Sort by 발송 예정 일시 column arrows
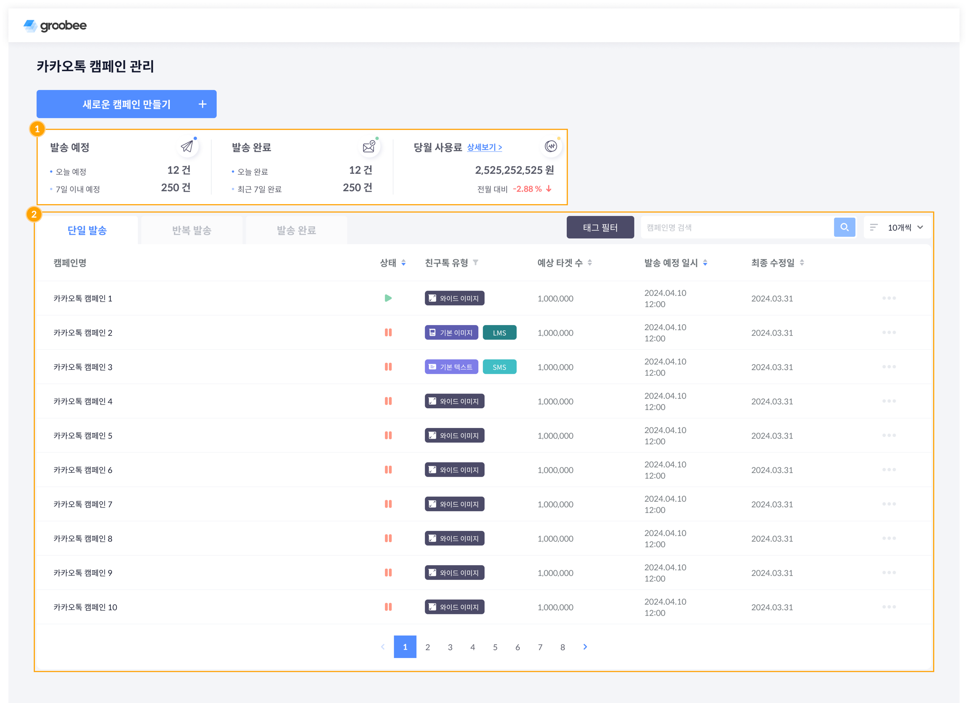The image size is (968, 703). click(705, 263)
